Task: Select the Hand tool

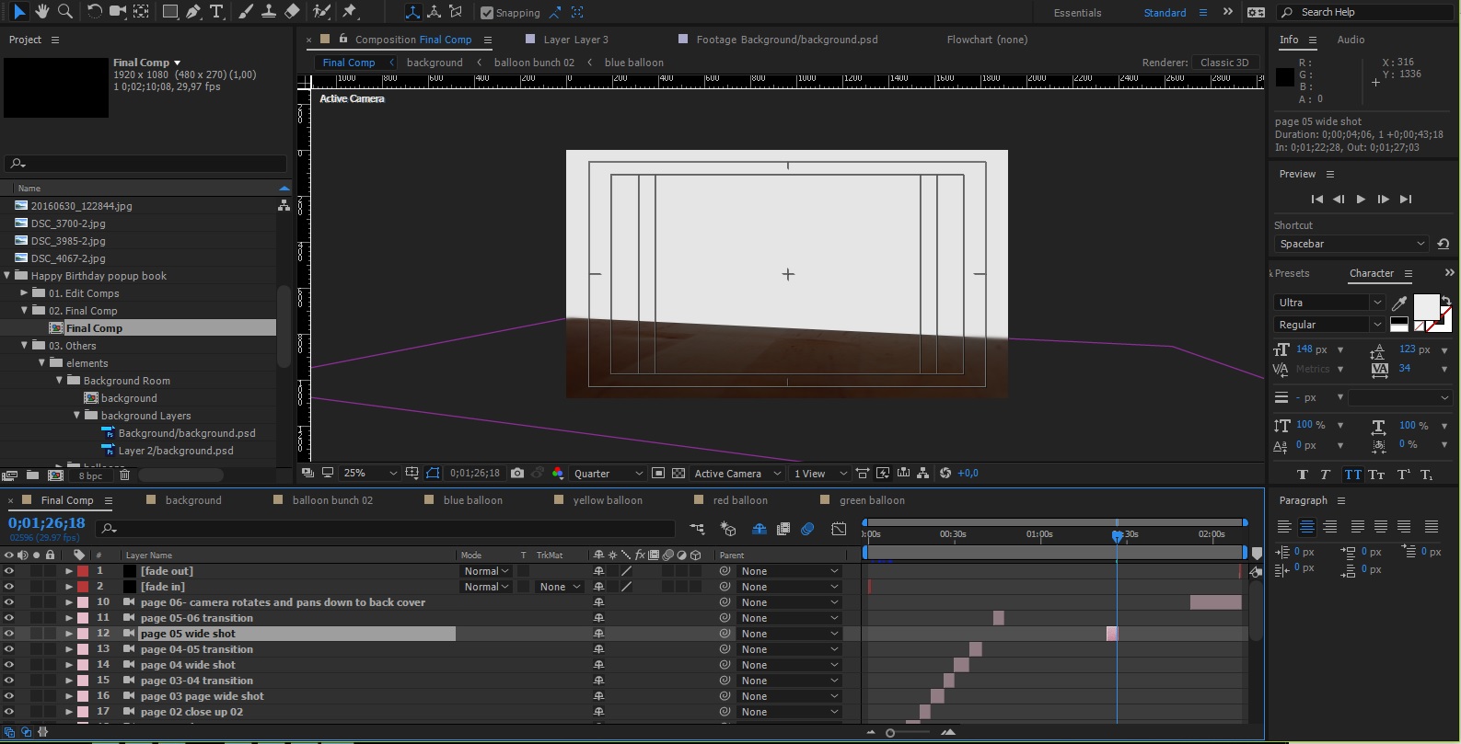Action: [41, 12]
